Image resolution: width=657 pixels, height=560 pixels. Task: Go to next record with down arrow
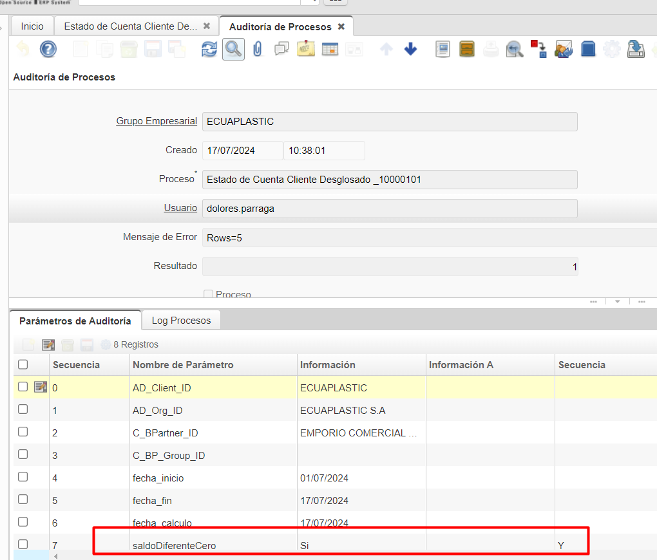click(410, 49)
